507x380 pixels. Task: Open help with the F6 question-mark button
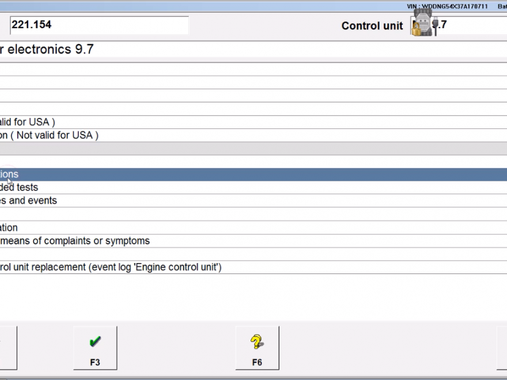(x=257, y=348)
